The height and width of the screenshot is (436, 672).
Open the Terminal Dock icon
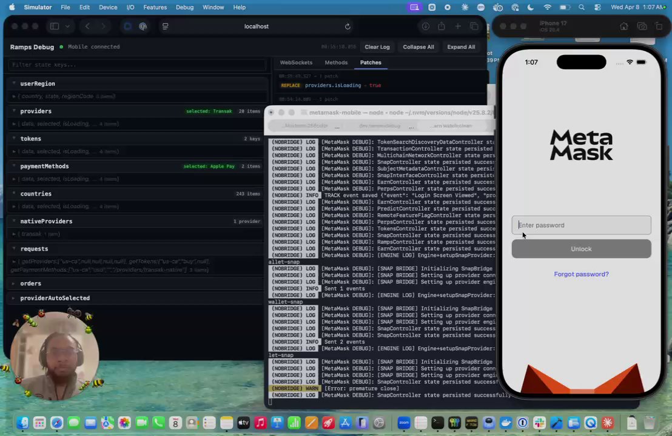coord(437,423)
